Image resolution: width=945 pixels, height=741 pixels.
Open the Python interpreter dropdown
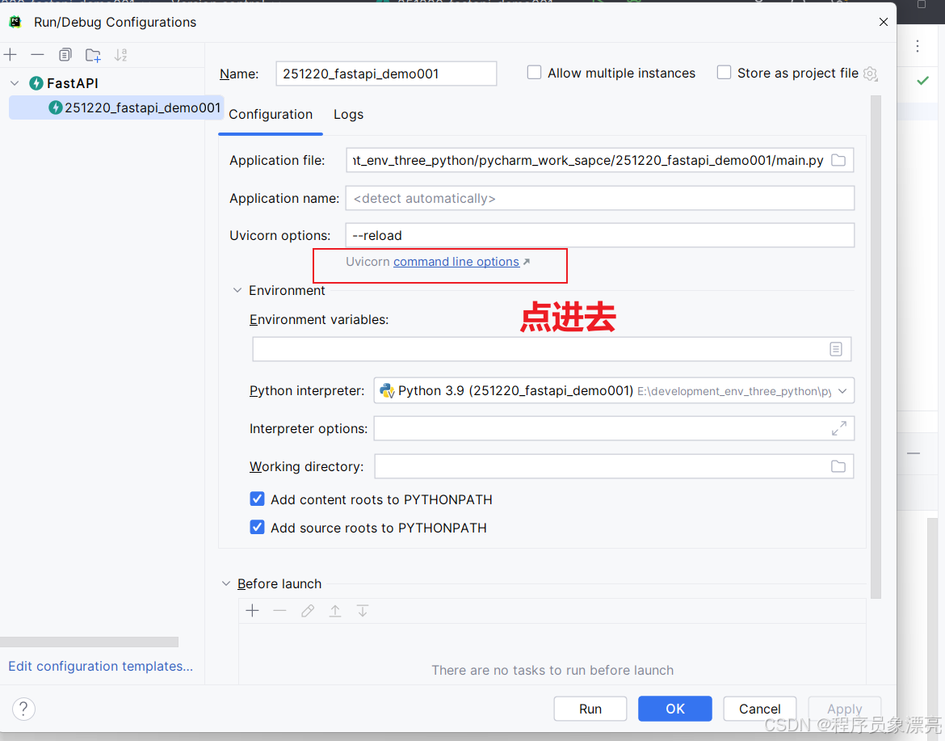[842, 390]
